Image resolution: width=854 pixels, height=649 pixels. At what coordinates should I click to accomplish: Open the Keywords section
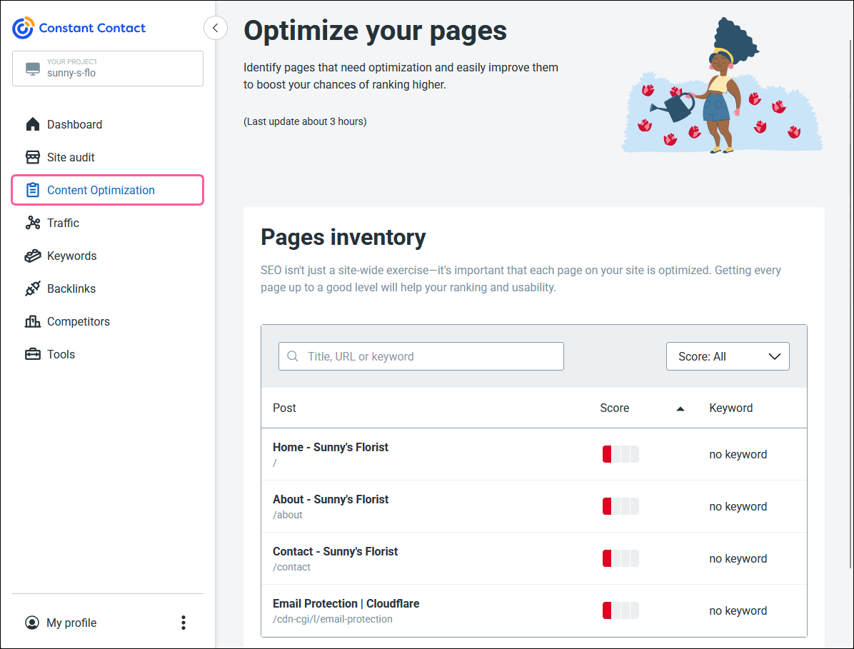tap(107, 256)
